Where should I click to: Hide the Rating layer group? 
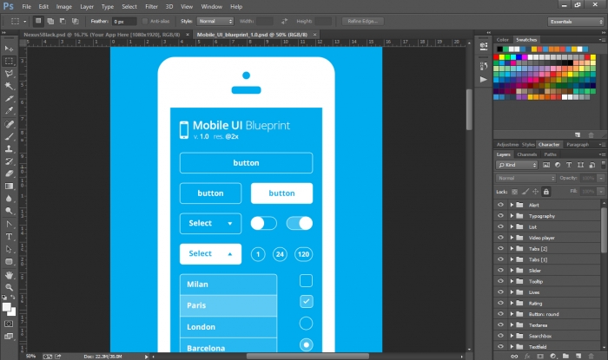(x=500, y=303)
